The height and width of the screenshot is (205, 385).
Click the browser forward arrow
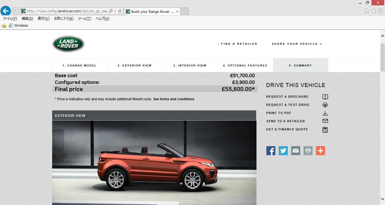tap(16, 11)
